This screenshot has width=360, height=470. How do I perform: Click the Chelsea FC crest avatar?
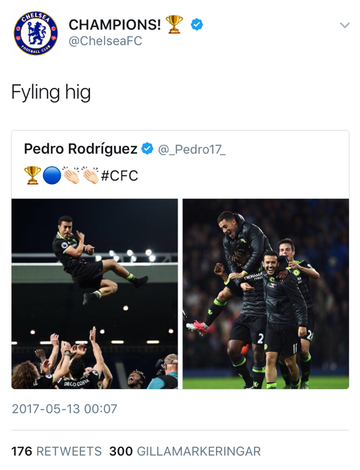(36, 34)
